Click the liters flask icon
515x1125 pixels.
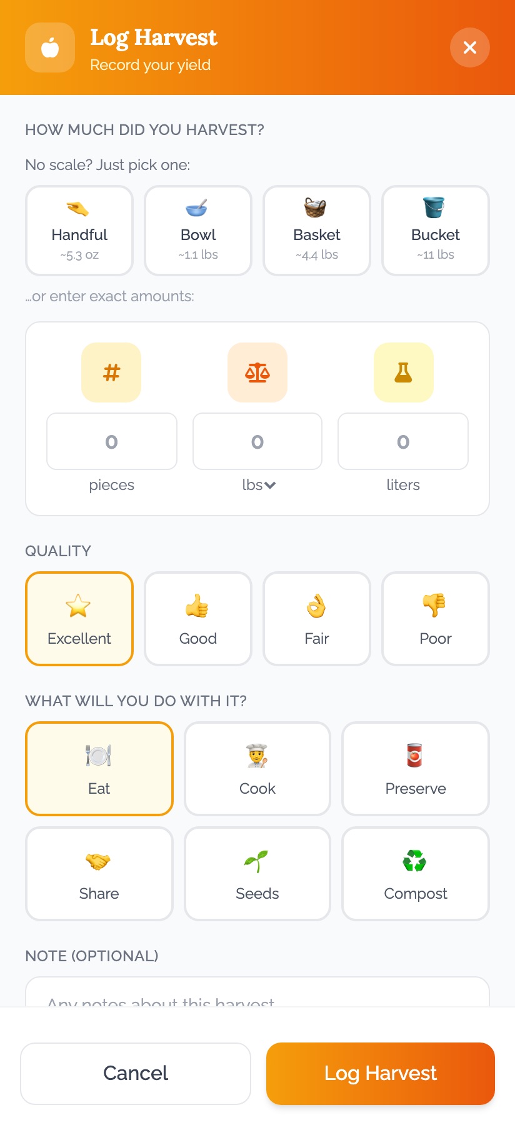coord(403,372)
